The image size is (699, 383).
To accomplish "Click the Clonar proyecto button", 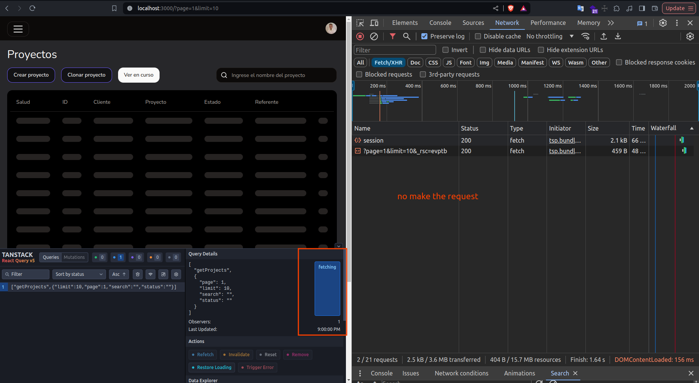I will click(x=86, y=75).
